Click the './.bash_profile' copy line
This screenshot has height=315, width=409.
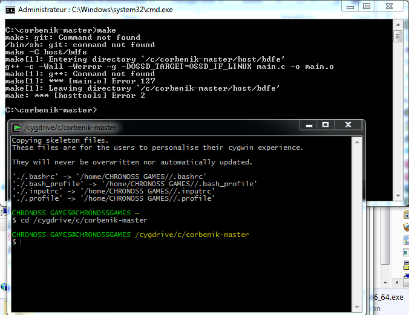coord(134,184)
